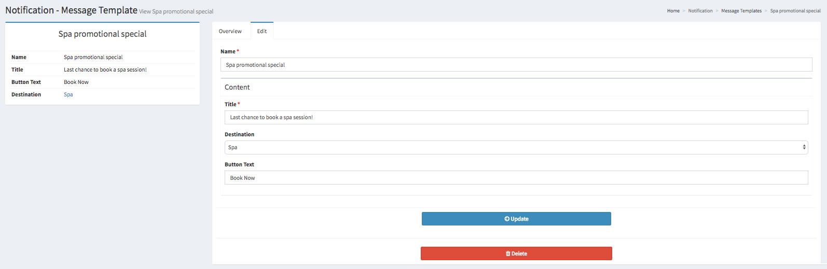Open the Destination dropdown showing Spa
This screenshot has width=827, height=269.
(516, 148)
